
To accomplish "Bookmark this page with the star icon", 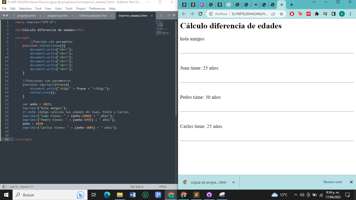I will 281,14.
